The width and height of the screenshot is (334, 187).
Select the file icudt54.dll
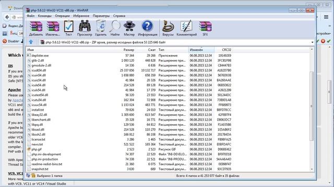click(39, 70)
